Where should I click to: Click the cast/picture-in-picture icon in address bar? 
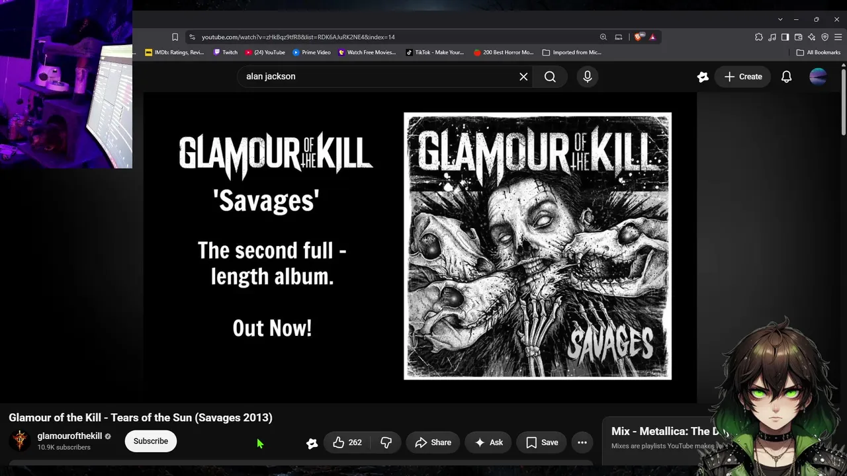[619, 37]
